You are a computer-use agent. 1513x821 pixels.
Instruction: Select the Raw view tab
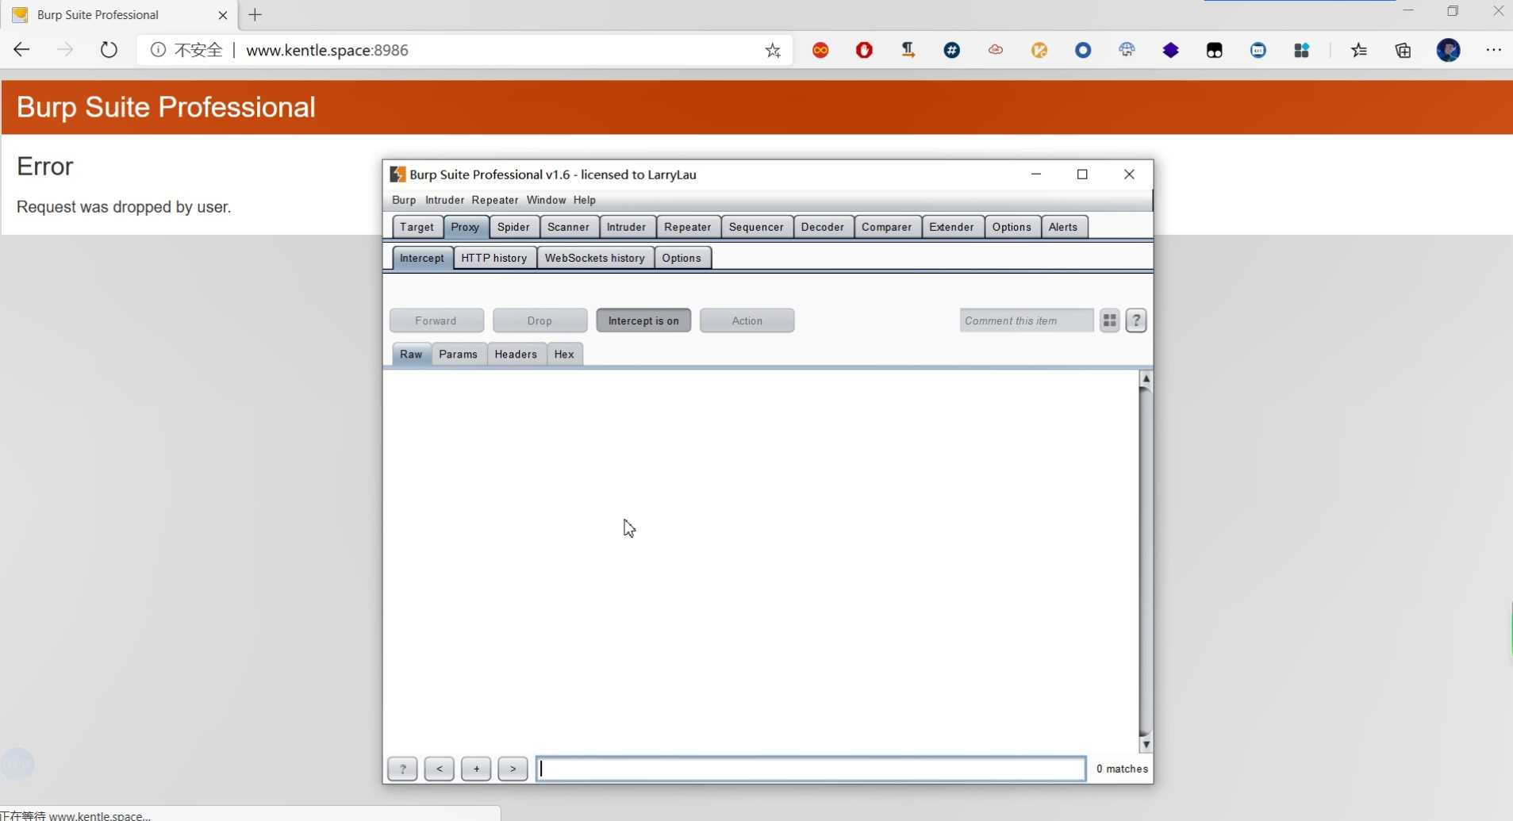pos(411,354)
